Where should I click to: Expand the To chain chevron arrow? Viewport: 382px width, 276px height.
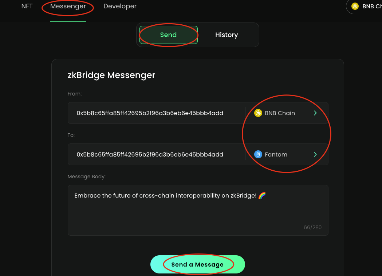click(x=315, y=154)
